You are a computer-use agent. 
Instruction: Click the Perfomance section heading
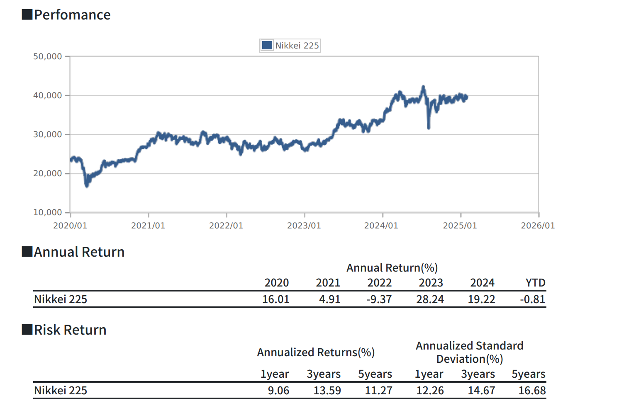point(66,15)
